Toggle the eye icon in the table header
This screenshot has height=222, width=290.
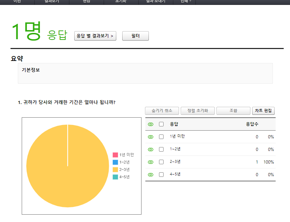point(151,124)
